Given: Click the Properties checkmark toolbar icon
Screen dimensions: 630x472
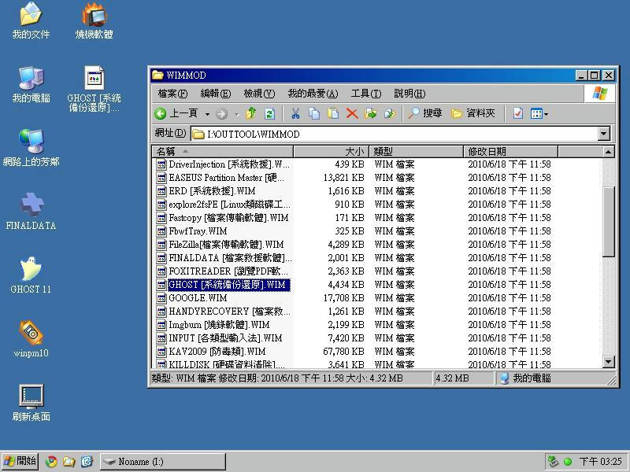Looking at the screenshot, I should (x=518, y=113).
